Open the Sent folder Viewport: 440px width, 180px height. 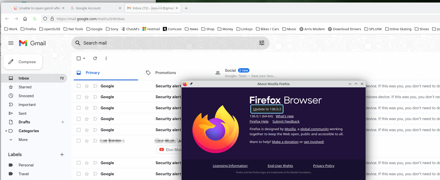[x=22, y=114]
